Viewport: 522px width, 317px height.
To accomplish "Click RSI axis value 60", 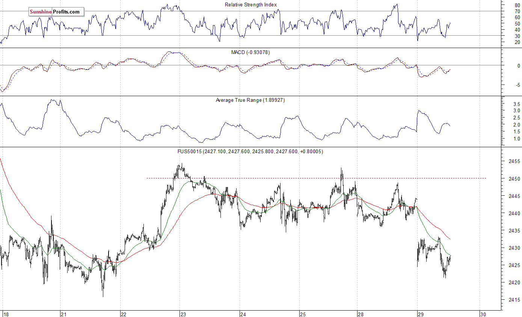I will pyautogui.click(x=517, y=18).
